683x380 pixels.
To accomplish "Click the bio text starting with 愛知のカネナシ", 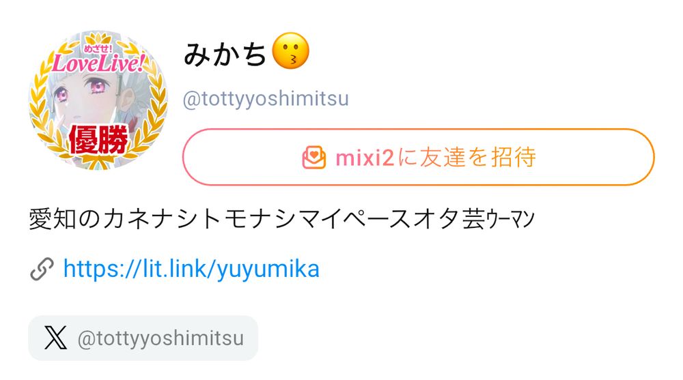I will (x=281, y=219).
